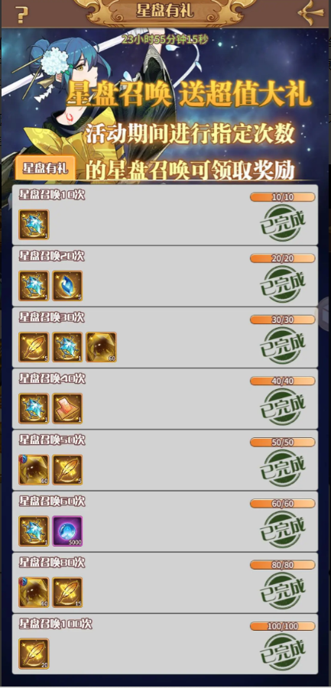Image resolution: width=331 pixels, height=688 pixels.
Task: Tap the dark orb reward in 星盘召唤80次
Action: (34, 592)
